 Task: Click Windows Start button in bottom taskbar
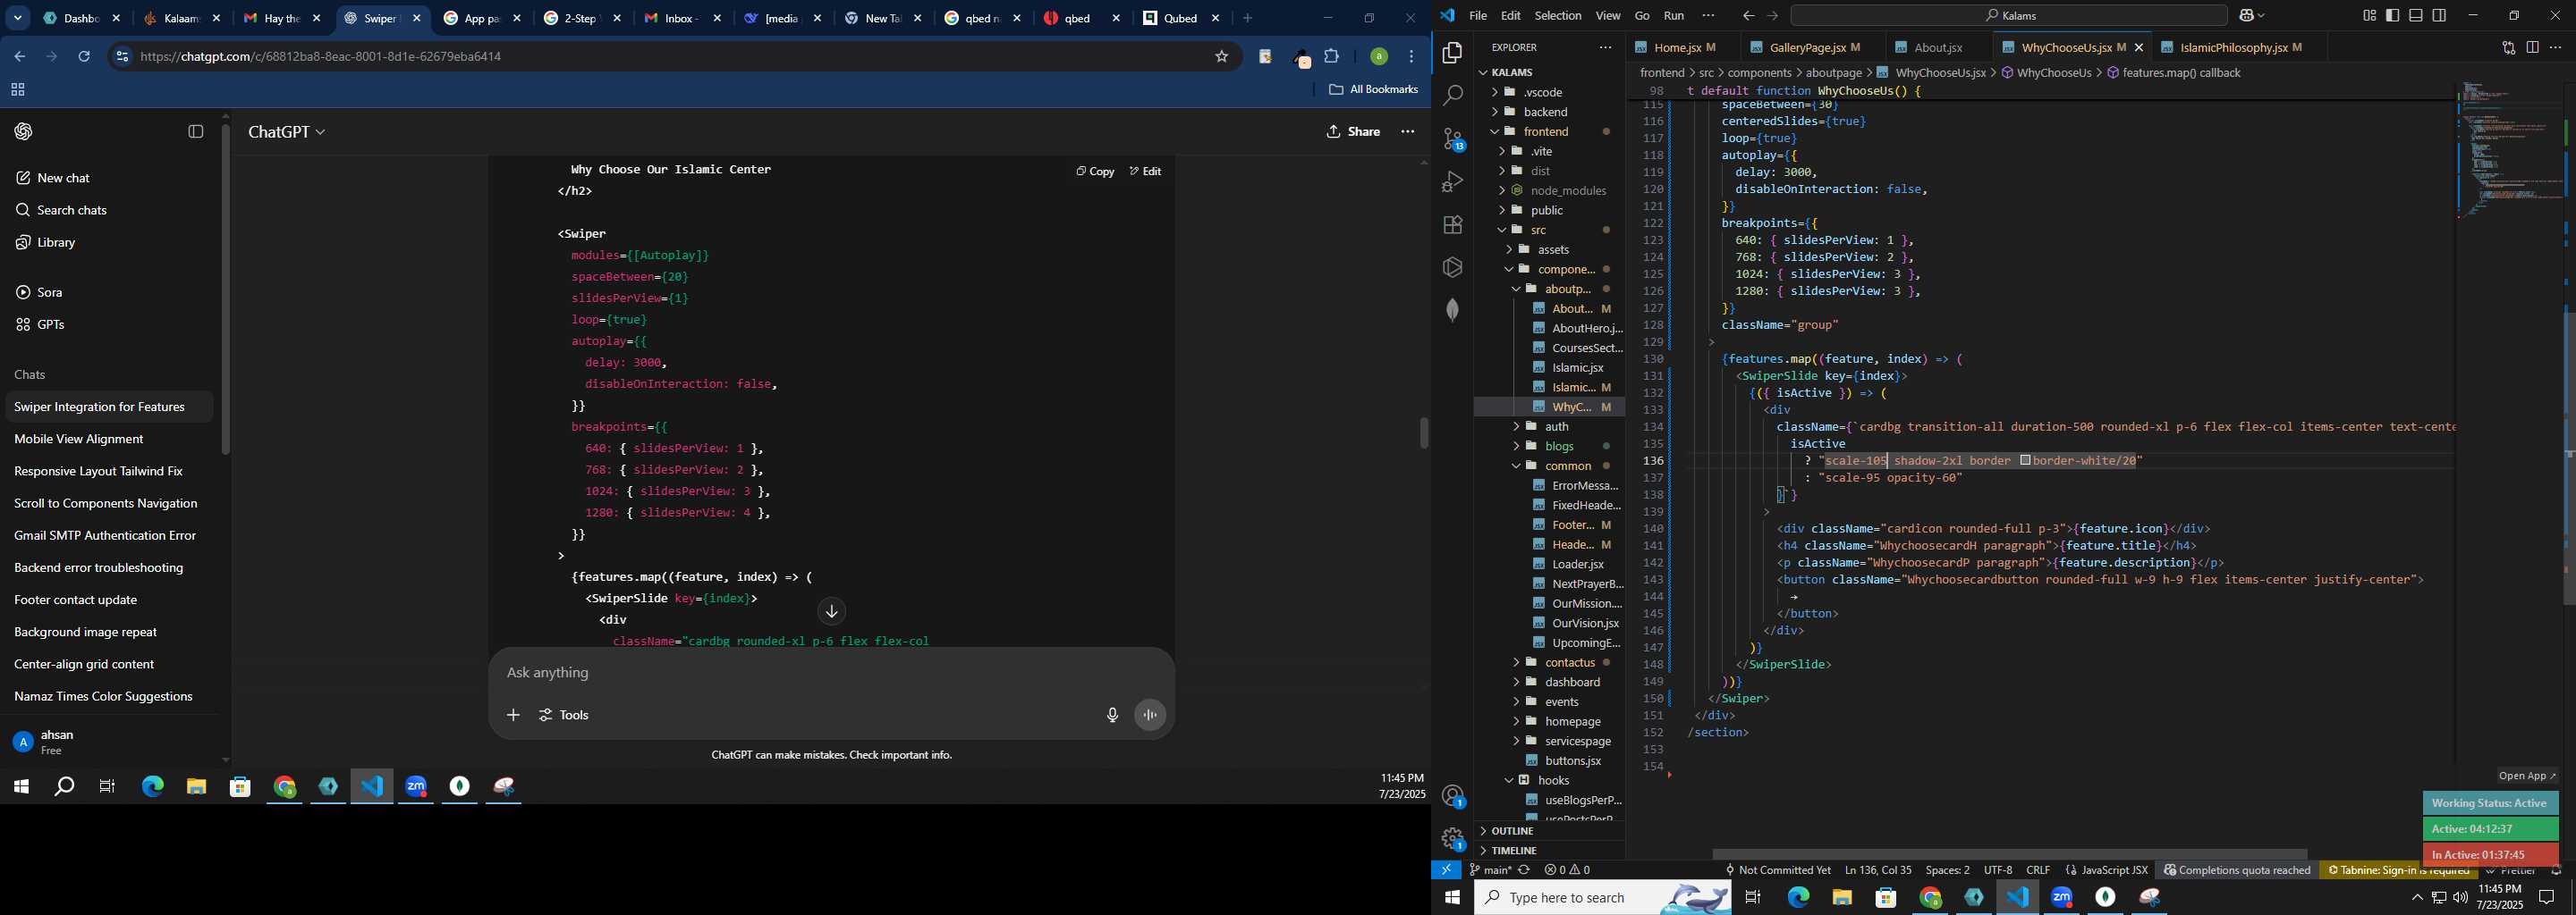(x=1452, y=898)
